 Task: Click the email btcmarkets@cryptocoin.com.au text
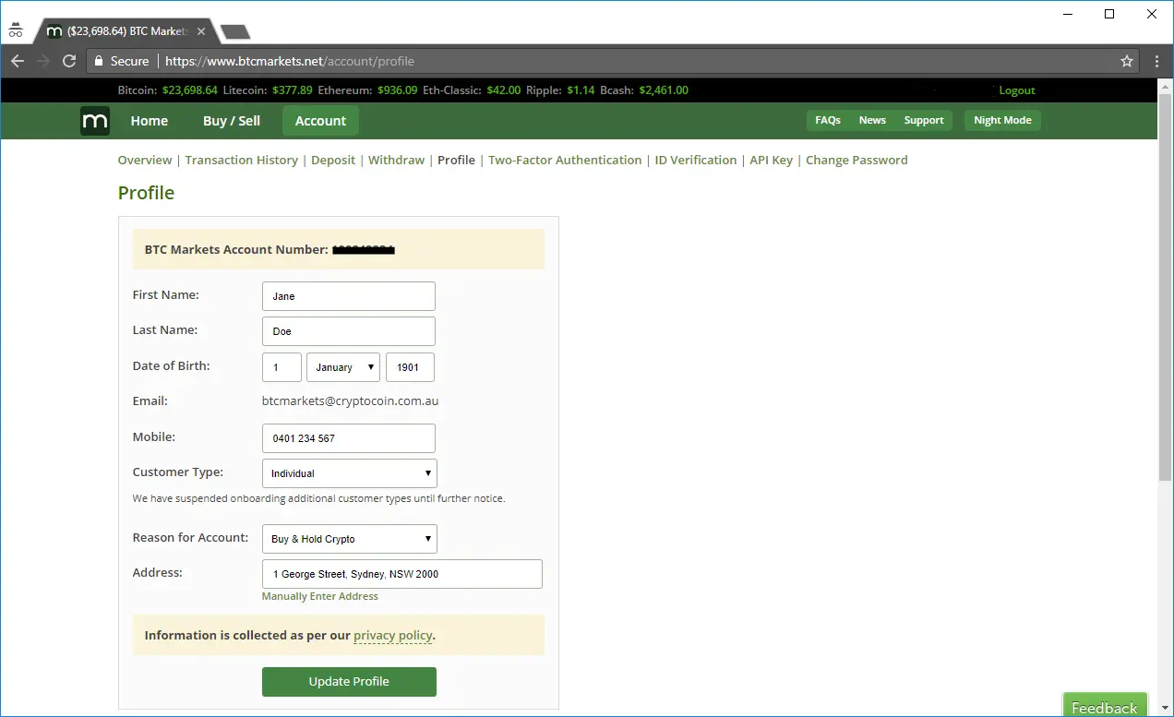349,401
